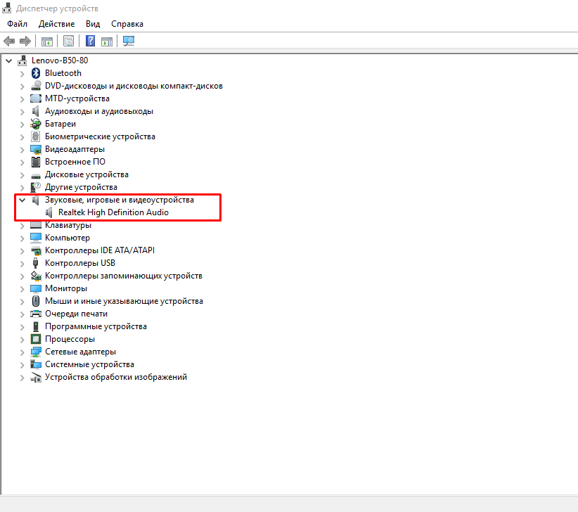The width and height of the screenshot is (578, 512).
Task: Click the Другие устройства unknown device icon
Action: click(36, 187)
